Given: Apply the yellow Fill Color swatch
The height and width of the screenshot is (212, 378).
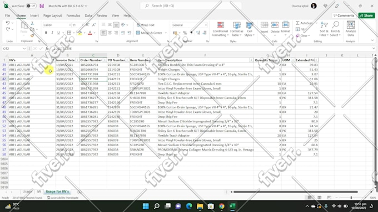Looking at the screenshot, I should pyautogui.click(x=80, y=33).
